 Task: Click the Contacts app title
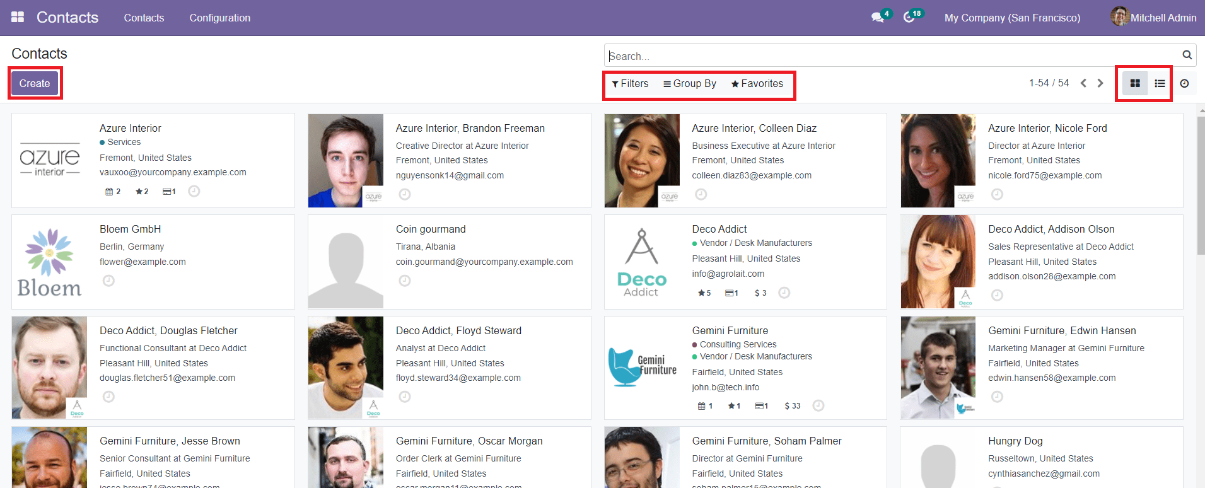click(x=67, y=17)
